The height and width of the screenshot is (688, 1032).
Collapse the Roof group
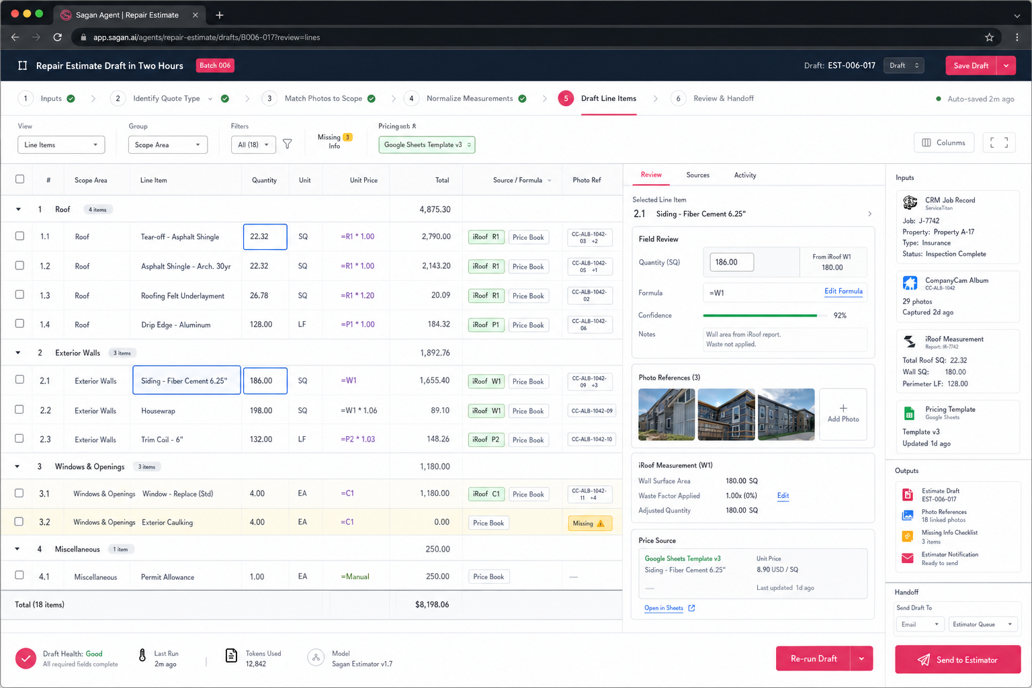(x=18, y=210)
